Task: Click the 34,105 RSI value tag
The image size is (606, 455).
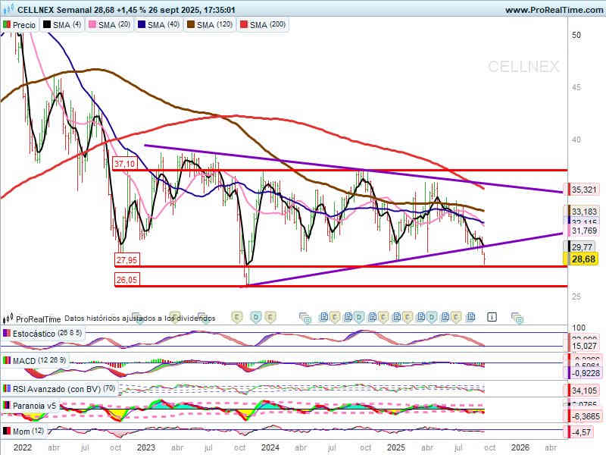Action: pos(581,391)
